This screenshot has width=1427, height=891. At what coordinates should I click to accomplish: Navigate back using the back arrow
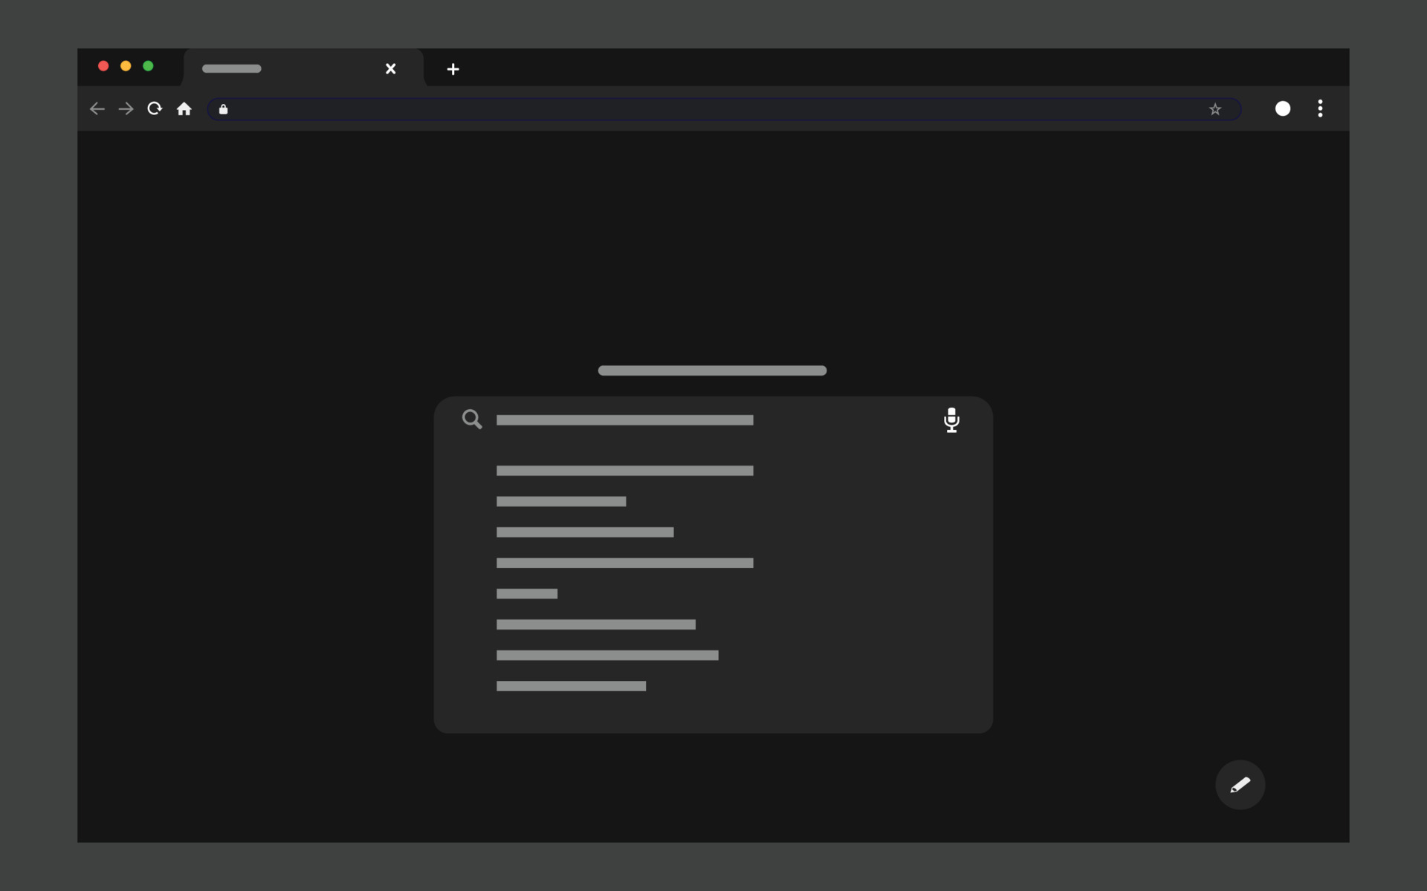(97, 108)
